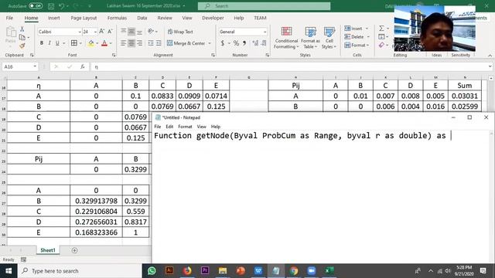Open the Calibri font name dropdown

(80, 32)
